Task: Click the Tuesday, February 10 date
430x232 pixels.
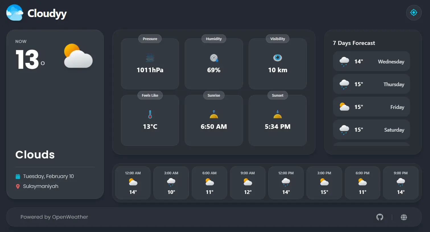Action: 48,176
